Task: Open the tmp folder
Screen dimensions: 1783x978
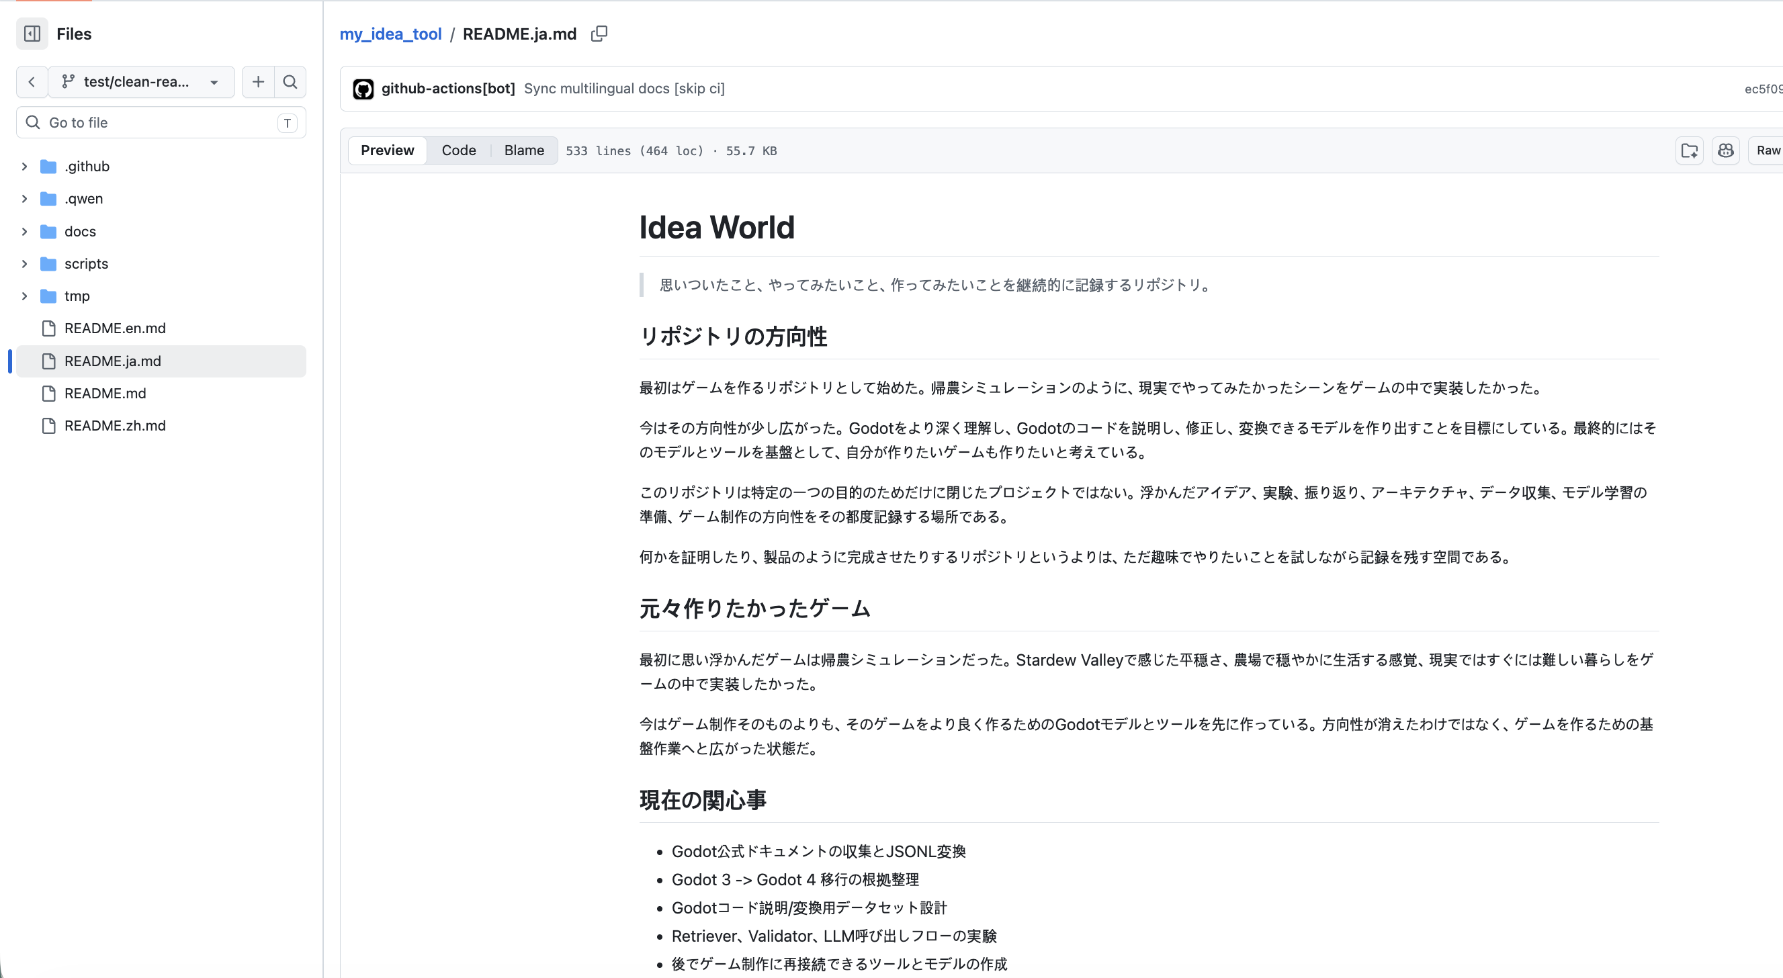Action: 77,296
